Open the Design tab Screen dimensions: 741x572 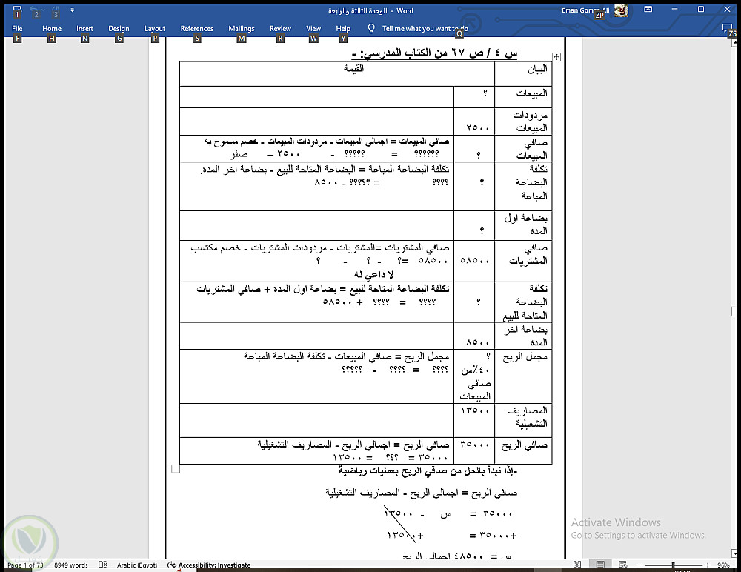click(x=119, y=29)
